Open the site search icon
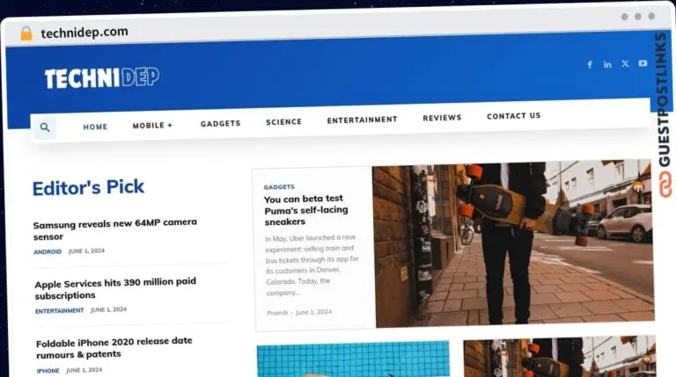Image resolution: width=676 pixels, height=377 pixels. click(45, 127)
